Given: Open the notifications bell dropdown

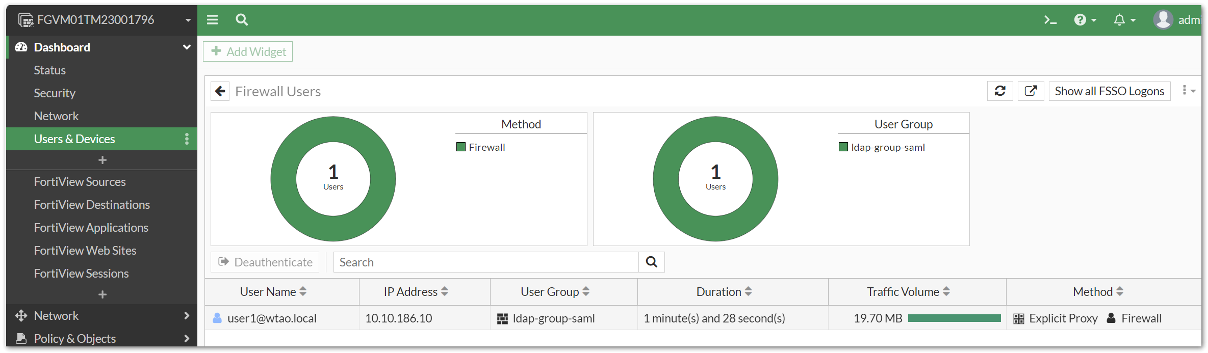Looking at the screenshot, I should tap(1124, 20).
